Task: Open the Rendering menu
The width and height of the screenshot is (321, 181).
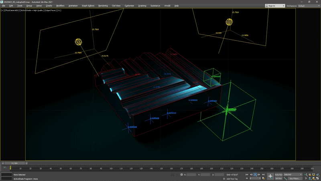Action: (103, 6)
